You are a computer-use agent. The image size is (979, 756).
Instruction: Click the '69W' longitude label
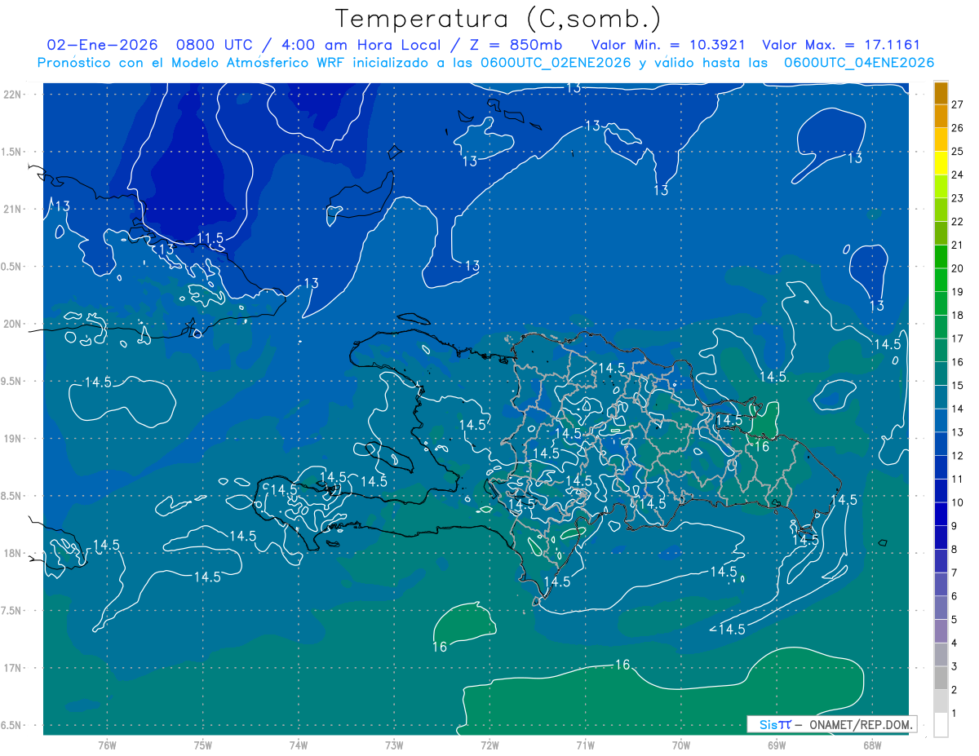(x=777, y=745)
